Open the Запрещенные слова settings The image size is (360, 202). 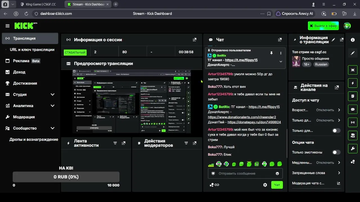(x=316, y=173)
